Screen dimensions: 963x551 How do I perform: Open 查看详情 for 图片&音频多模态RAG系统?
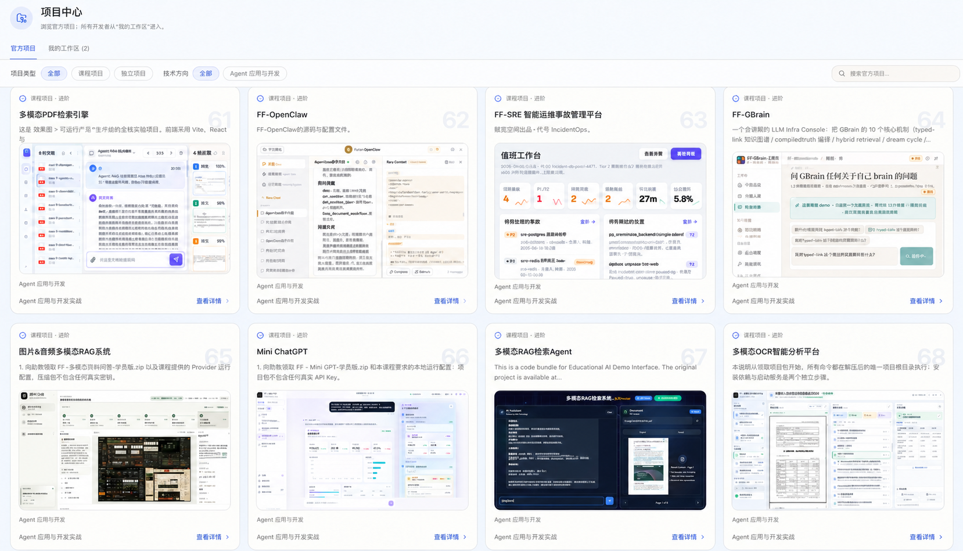(213, 537)
